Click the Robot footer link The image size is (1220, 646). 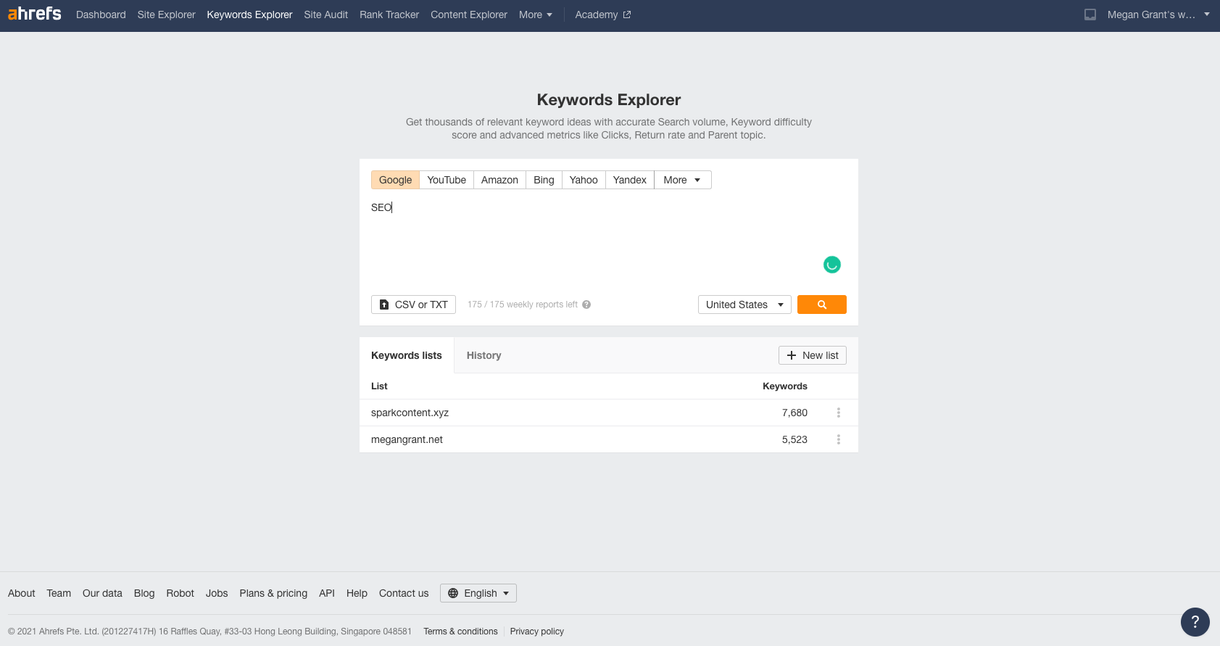(x=180, y=593)
